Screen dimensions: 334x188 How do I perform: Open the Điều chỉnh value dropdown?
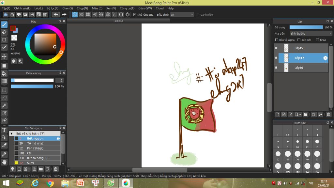tap(182, 15)
